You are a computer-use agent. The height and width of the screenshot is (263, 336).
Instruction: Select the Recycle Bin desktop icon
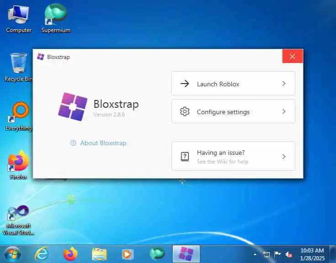[18, 68]
